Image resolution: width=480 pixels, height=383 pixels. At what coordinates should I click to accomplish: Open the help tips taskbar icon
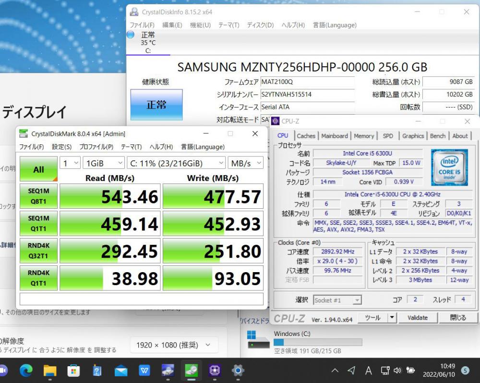tap(97, 371)
